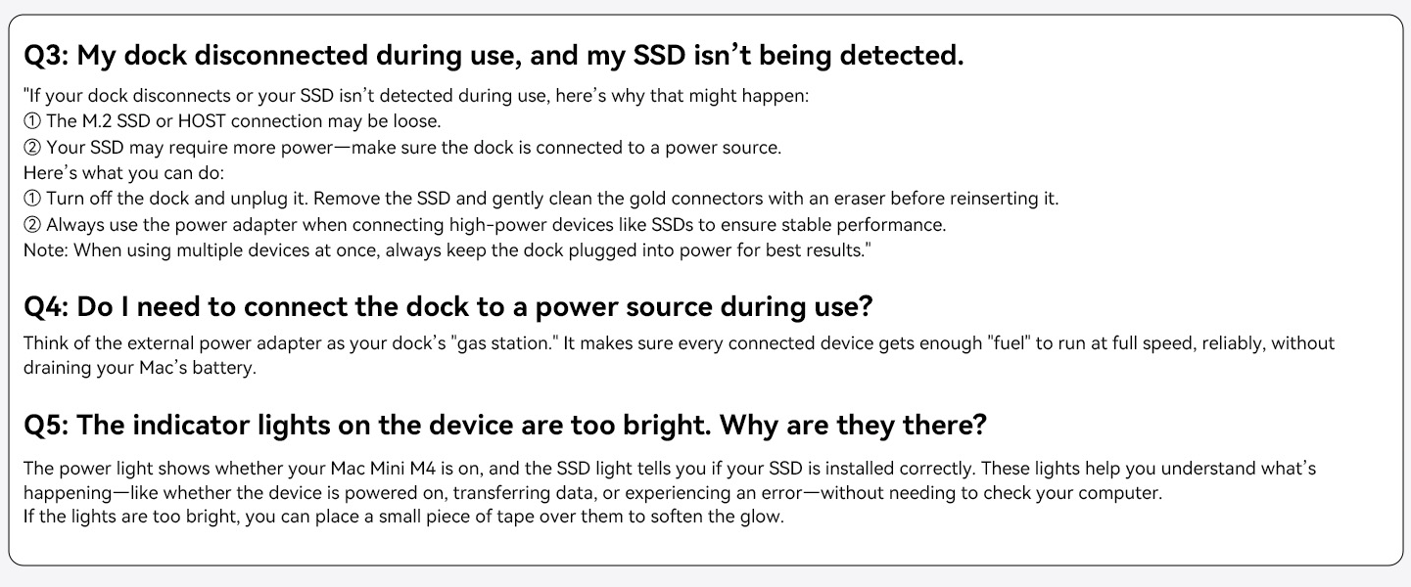Click 'If the lights are too bright' sentence

point(403,517)
